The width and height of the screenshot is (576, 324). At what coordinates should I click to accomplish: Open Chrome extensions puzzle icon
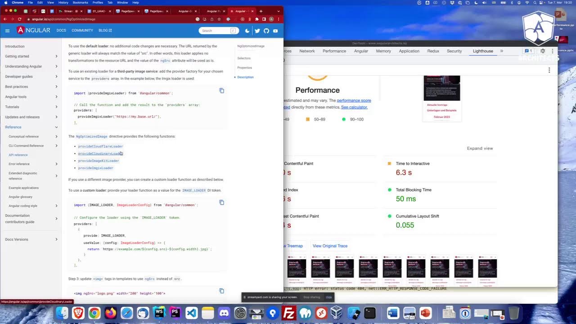coord(257,19)
